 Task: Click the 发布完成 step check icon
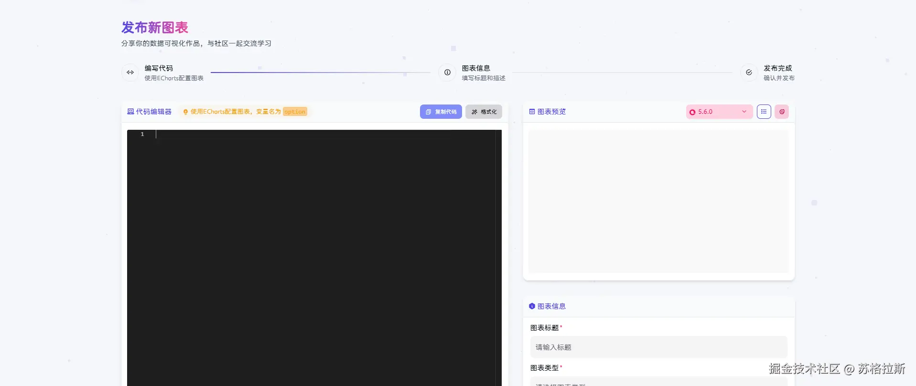[749, 73]
